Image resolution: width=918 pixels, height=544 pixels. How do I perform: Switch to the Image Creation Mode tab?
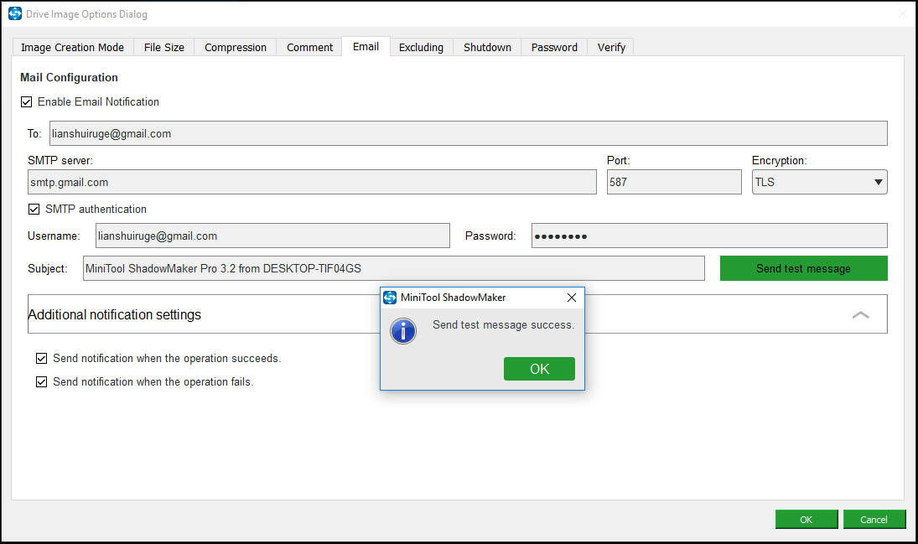(73, 48)
